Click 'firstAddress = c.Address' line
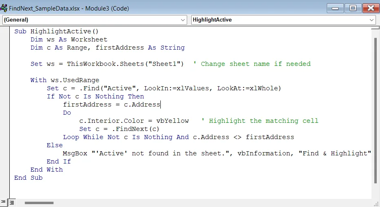The image size is (380, 207). coord(112,105)
